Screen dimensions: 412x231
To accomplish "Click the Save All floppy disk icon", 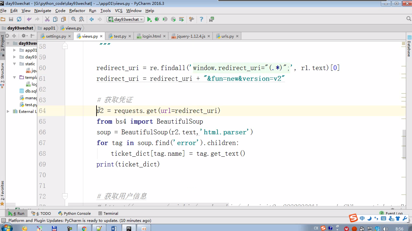I will [11, 19].
